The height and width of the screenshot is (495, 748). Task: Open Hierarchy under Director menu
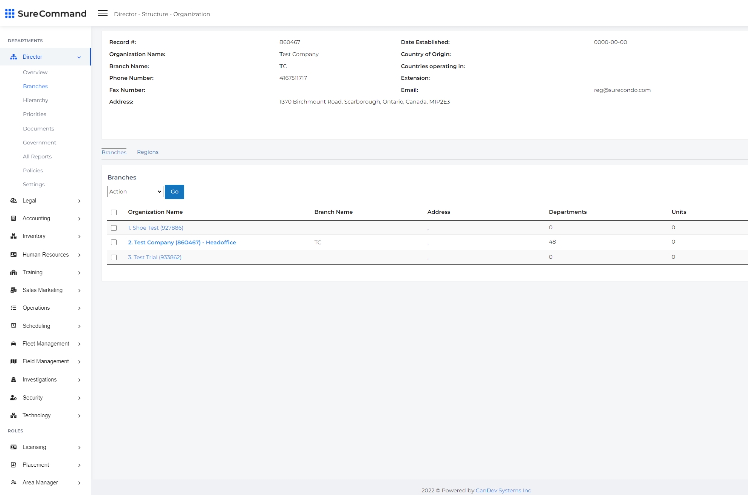click(x=35, y=100)
